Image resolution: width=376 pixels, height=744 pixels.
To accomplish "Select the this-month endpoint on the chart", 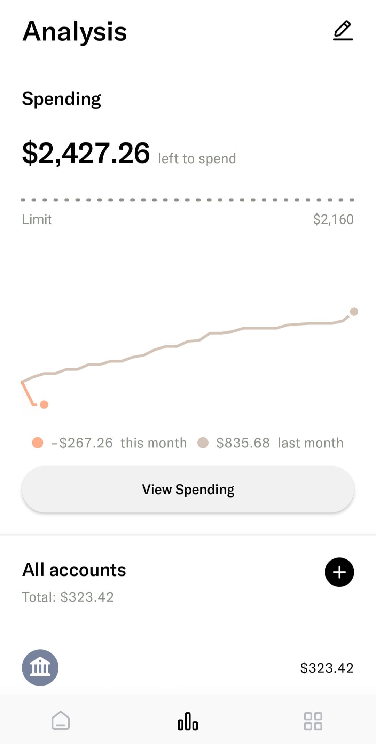I will pos(44,405).
